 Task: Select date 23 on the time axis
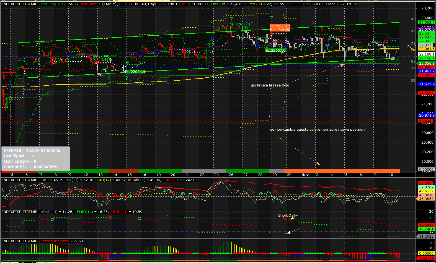click(x=216, y=175)
